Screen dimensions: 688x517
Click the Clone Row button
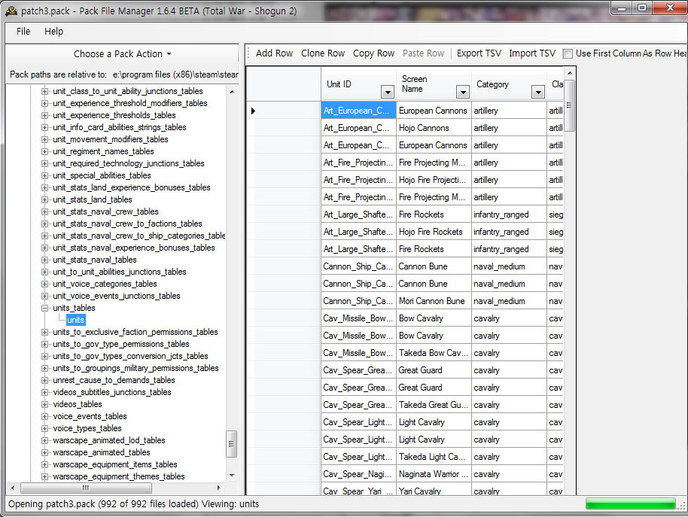323,53
